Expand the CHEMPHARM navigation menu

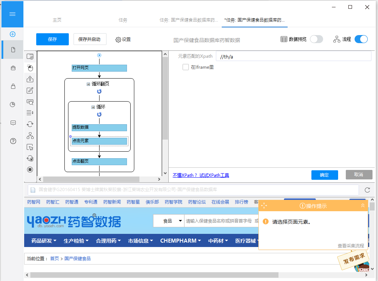click(x=180, y=240)
